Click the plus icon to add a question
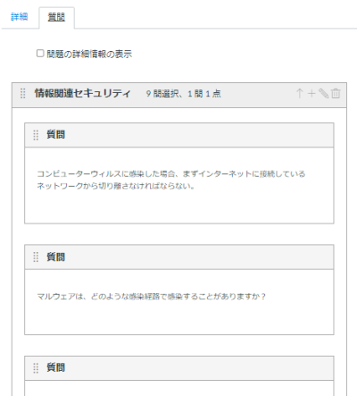Image resolution: width=357 pixels, height=396 pixels. point(311,94)
